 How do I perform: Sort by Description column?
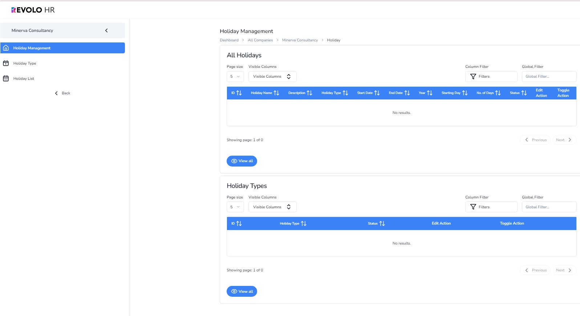tap(300, 93)
